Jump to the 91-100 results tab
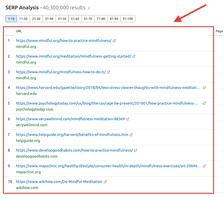The width and height of the screenshot is (224, 198). [128, 19]
